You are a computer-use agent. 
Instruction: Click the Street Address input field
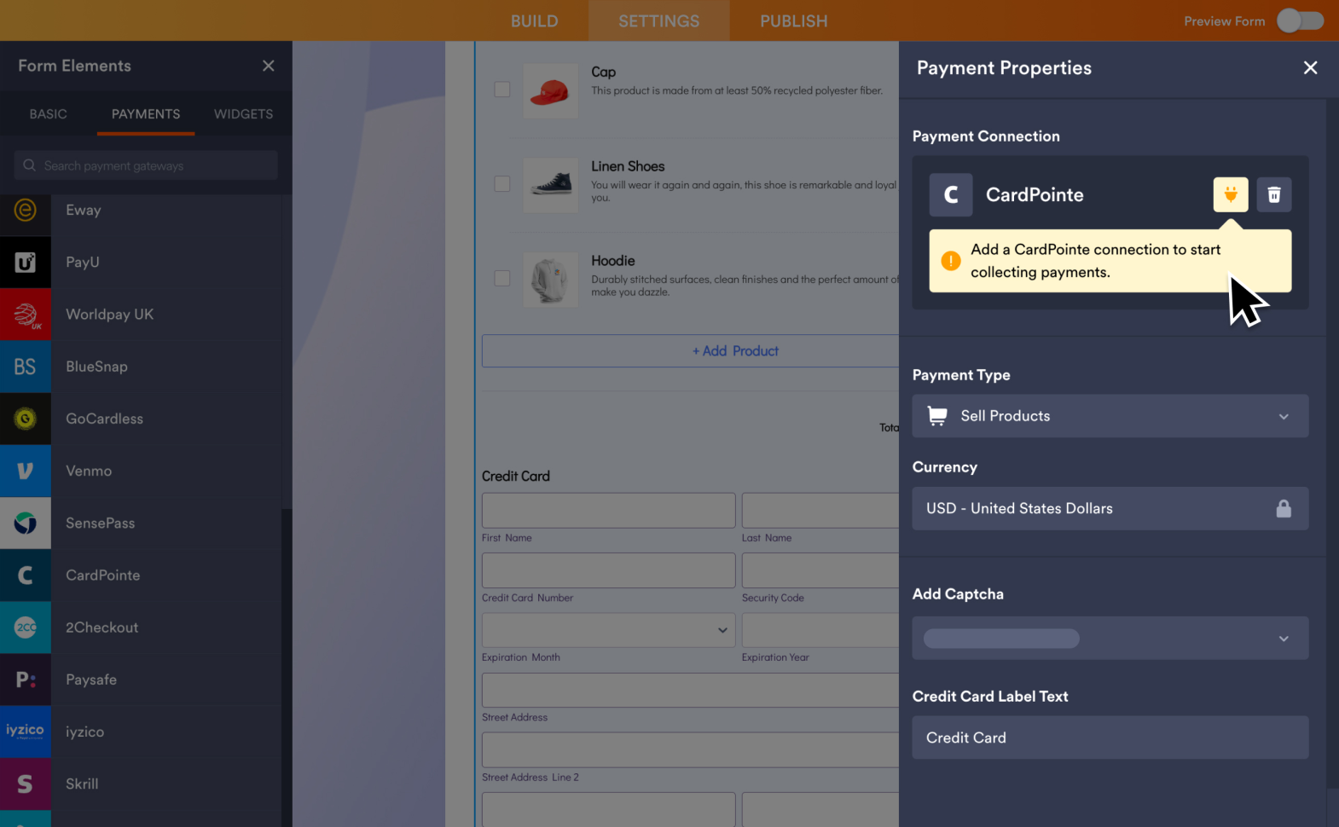coord(690,690)
